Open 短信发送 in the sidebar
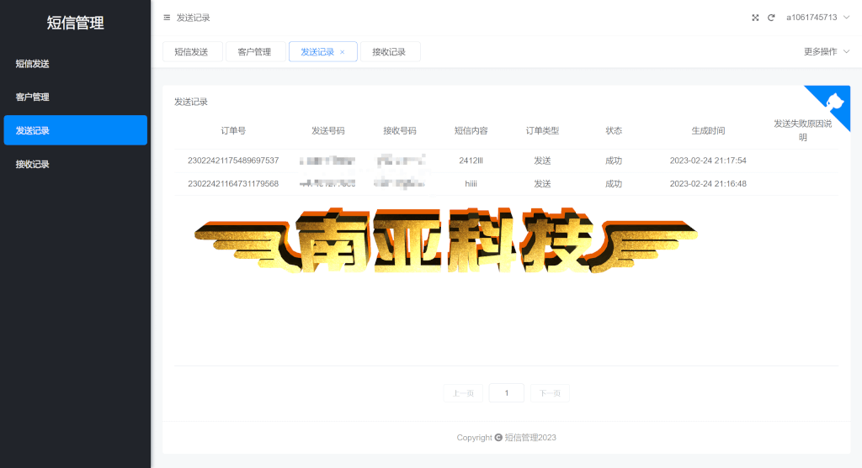The height and width of the screenshot is (468, 862). coord(75,64)
